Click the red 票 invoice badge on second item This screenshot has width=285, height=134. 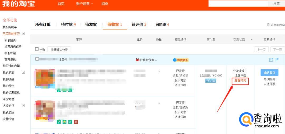76,122
